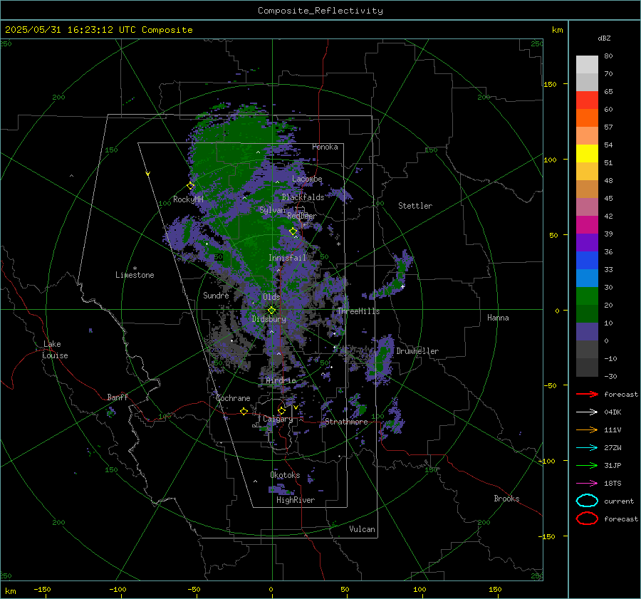Click the Brooks city label

(506, 499)
